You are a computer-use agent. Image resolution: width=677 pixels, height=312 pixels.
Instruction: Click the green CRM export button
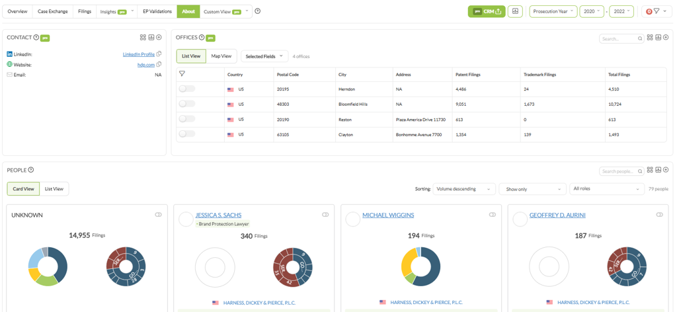coord(487,11)
